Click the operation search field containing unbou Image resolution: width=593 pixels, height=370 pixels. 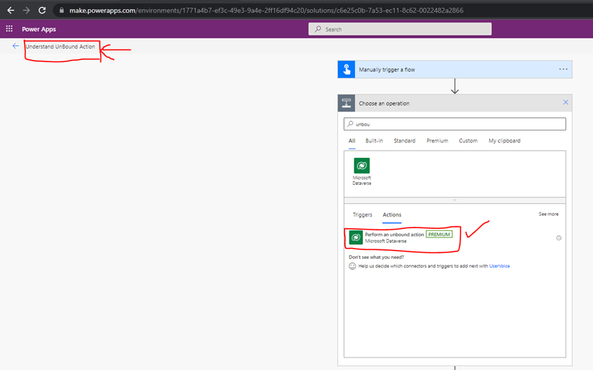pyautogui.click(x=455, y=124)
